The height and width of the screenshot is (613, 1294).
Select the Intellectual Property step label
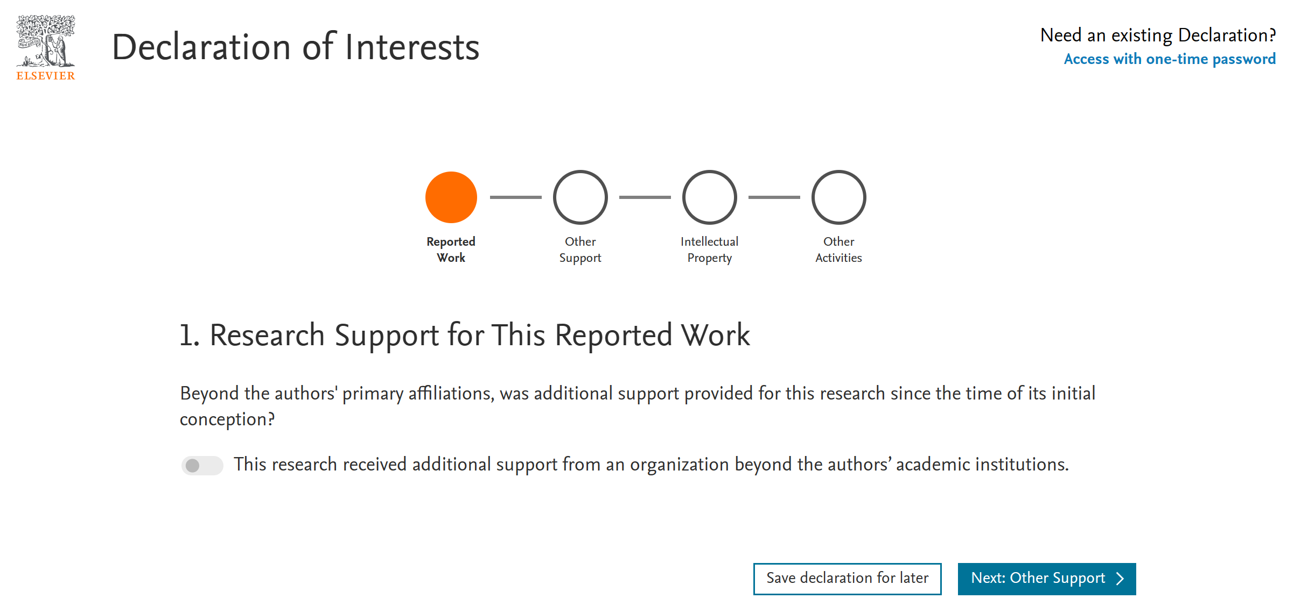tap(710, 250)
